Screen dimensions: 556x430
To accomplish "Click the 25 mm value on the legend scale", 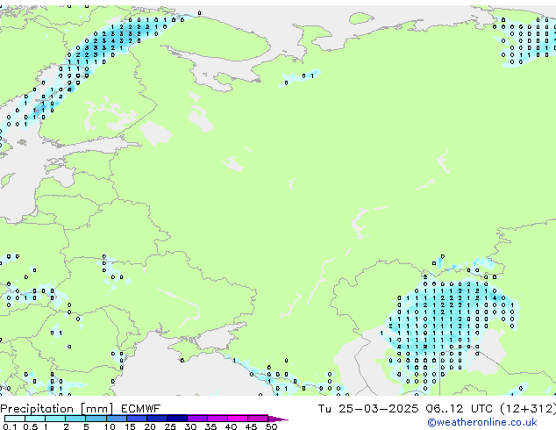I will pyautogui.click(x=170, y=426).
